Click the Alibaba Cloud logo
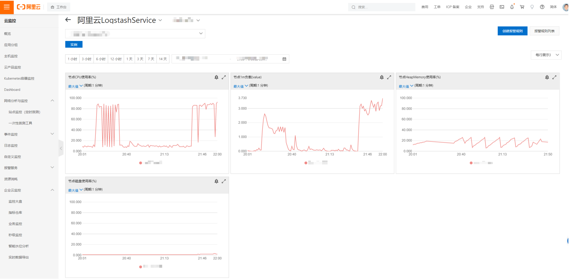Screen dimensions: 569x279 (29, 7)
